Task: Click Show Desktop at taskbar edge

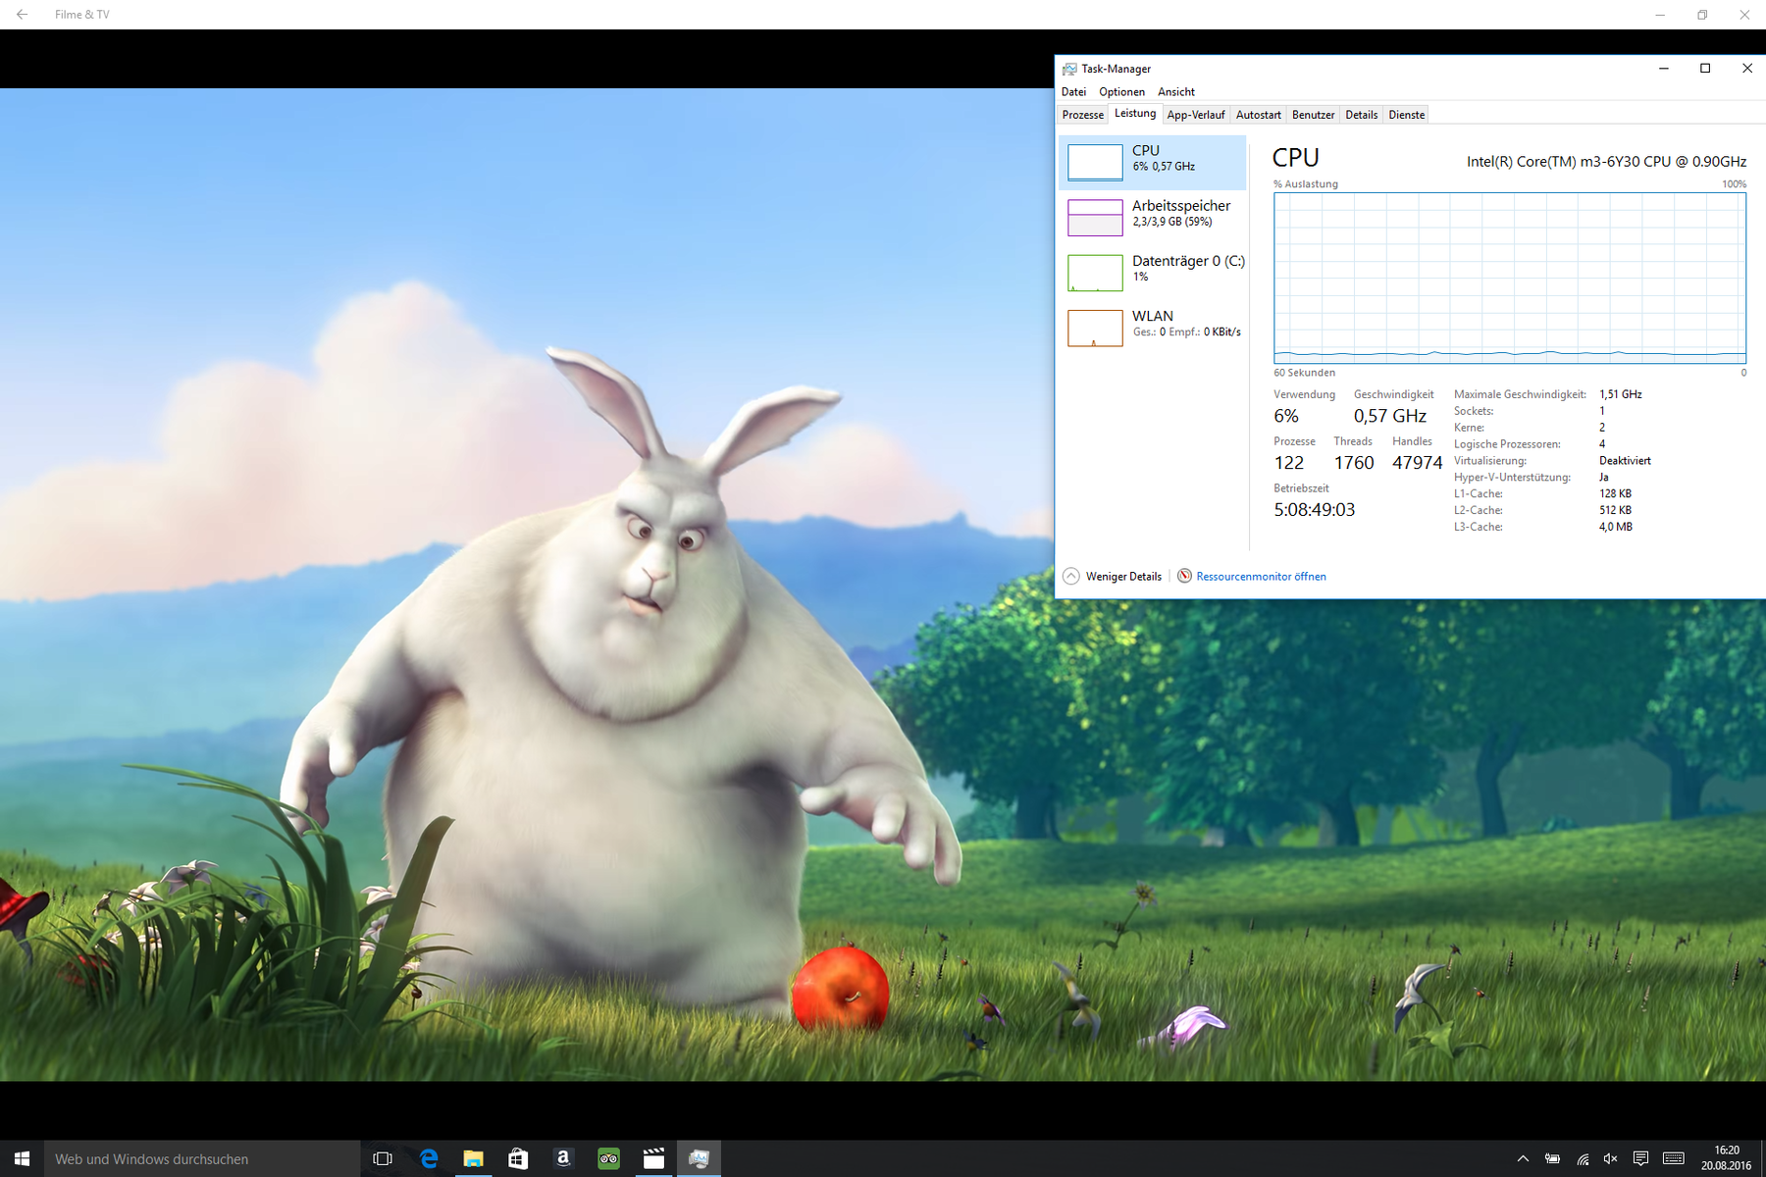Action: pyautogui.click(x=1762, y=1158)
